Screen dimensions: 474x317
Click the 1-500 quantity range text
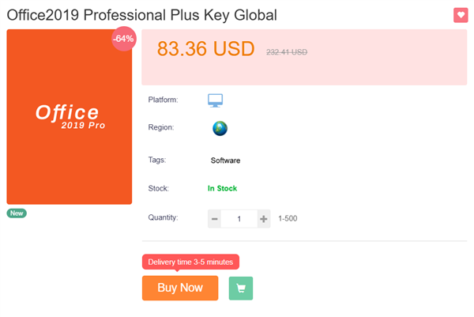tap(288, 219)
